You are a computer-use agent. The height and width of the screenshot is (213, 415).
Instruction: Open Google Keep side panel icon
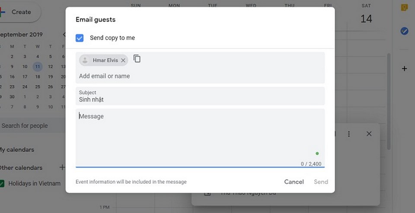[404, 8]
